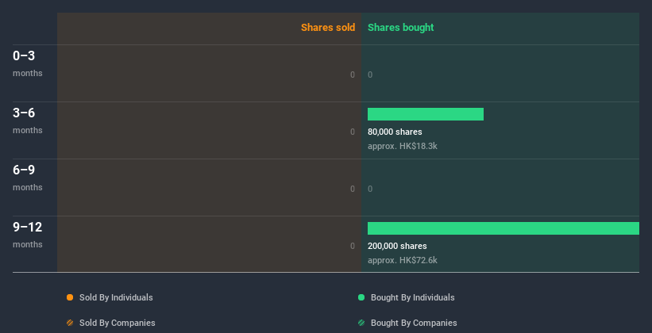Click the Shares sold column header

(x=328, y=28)
